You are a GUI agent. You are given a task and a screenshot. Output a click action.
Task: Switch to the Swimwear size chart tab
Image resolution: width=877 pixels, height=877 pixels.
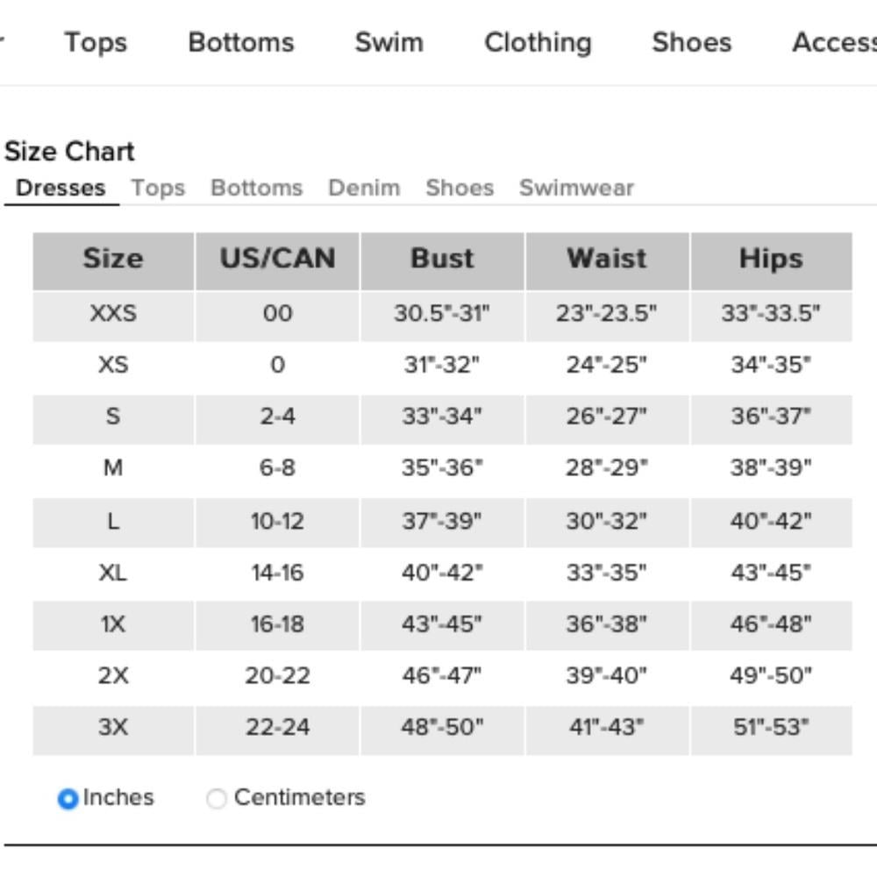(577, 188)
